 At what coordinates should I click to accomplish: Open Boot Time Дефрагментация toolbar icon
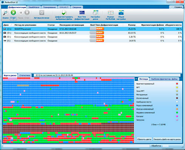pos(82,13)
